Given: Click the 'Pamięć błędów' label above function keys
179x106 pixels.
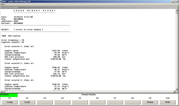Looking at the screenshot, I should click(89, 95).
